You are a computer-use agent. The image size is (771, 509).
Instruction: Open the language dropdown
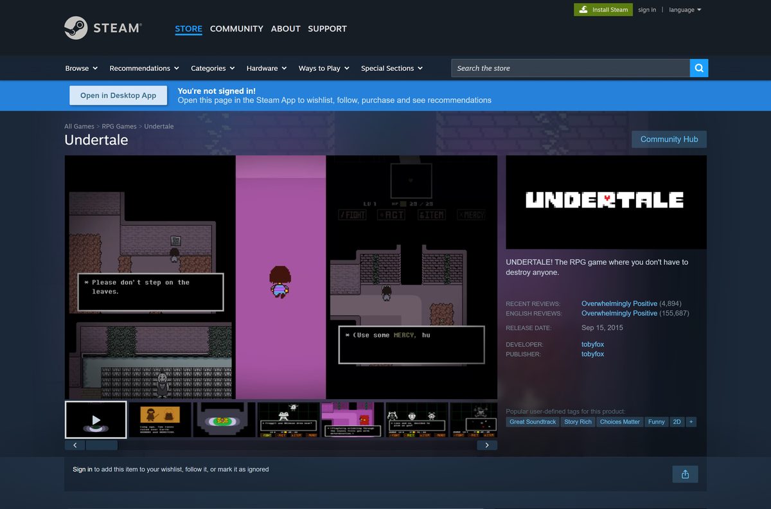tap(685, 10)
